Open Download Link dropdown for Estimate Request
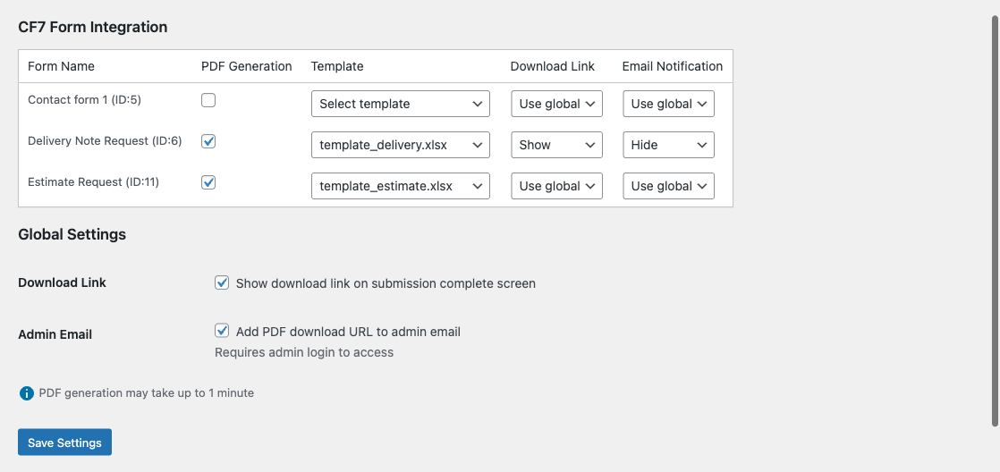The height and width of the screenshot is (472, 1000). (x=556, y=186)
